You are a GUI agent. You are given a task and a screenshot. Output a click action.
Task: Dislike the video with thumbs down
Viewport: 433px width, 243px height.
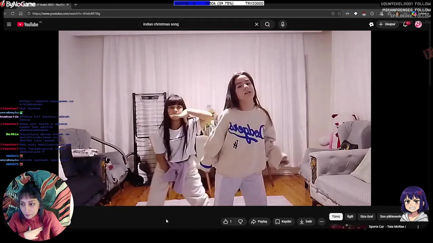coord(241,221)
